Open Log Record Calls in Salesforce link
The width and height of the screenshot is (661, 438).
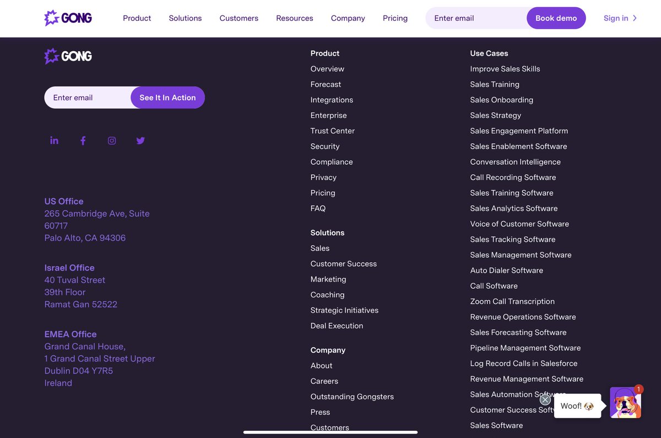click(x=524, y=364)
